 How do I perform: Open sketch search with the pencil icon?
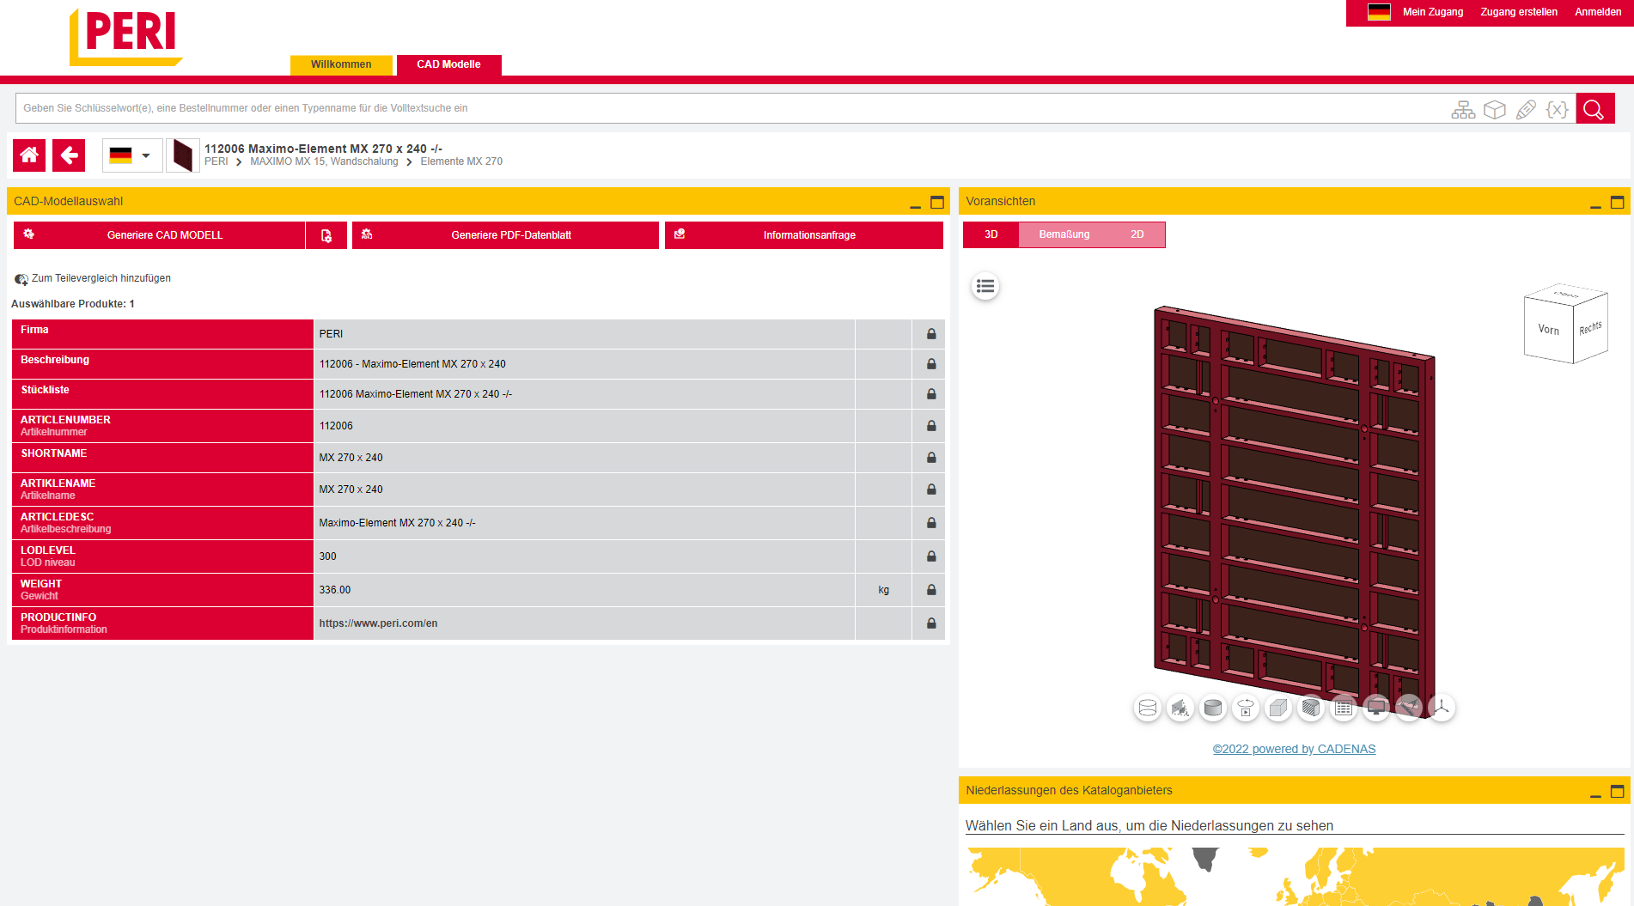tap(1526, 109)
